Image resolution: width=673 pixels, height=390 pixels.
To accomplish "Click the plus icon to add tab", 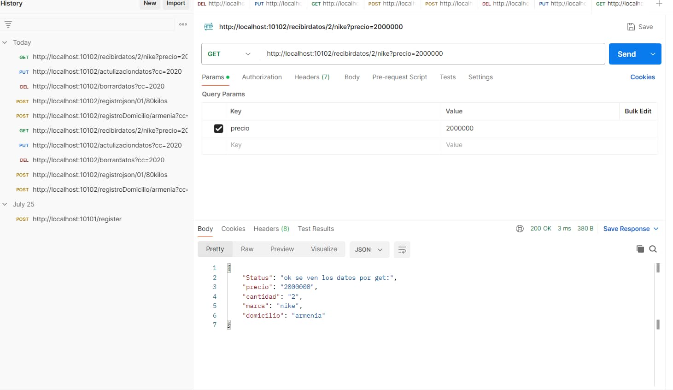I will point(659,4).
